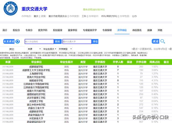Switch to the 高校排名 tab
Image resolution: width=172 pixels, height=123 pixels.
[x=137, y=30]
